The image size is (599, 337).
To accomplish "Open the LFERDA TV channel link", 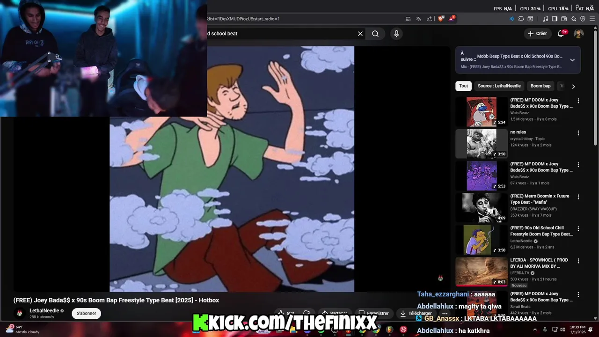I will [x=520, y=273].
